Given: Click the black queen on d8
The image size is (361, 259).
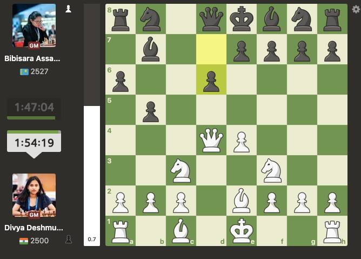Looking at the screenshot, I should [x=211, y=19].
